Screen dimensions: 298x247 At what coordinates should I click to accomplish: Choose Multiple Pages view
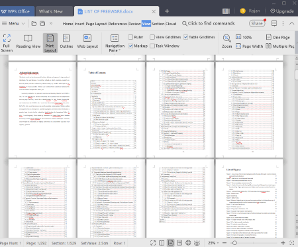[x=280, y=46]
